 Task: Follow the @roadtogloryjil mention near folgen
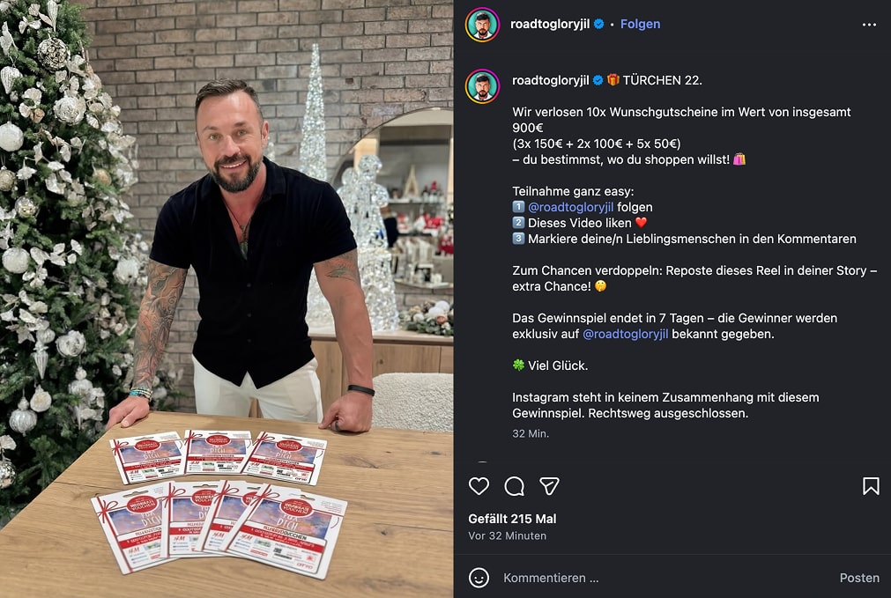click(570, 207)
